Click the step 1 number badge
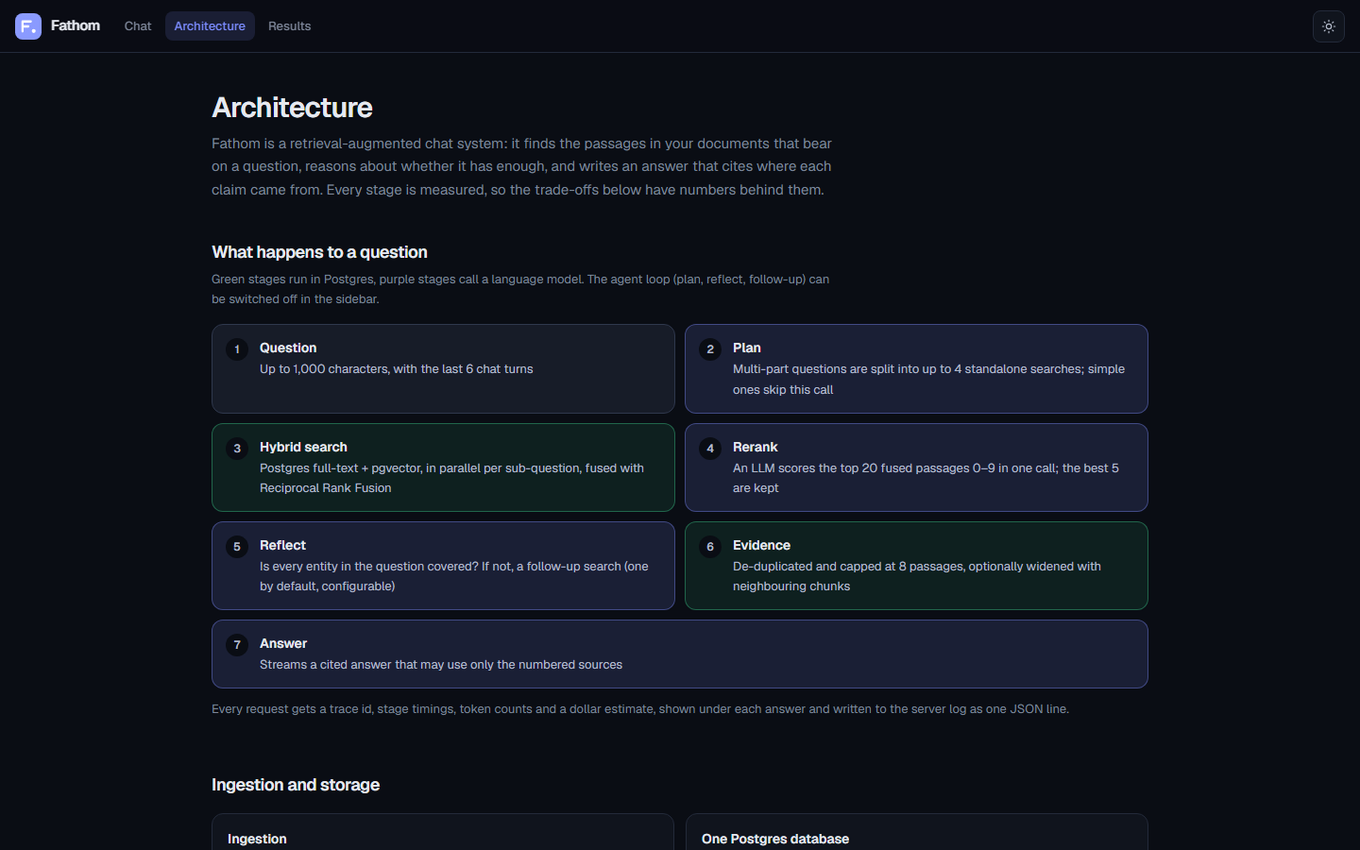Screen dimensions: 1360x850 point(237,349)
